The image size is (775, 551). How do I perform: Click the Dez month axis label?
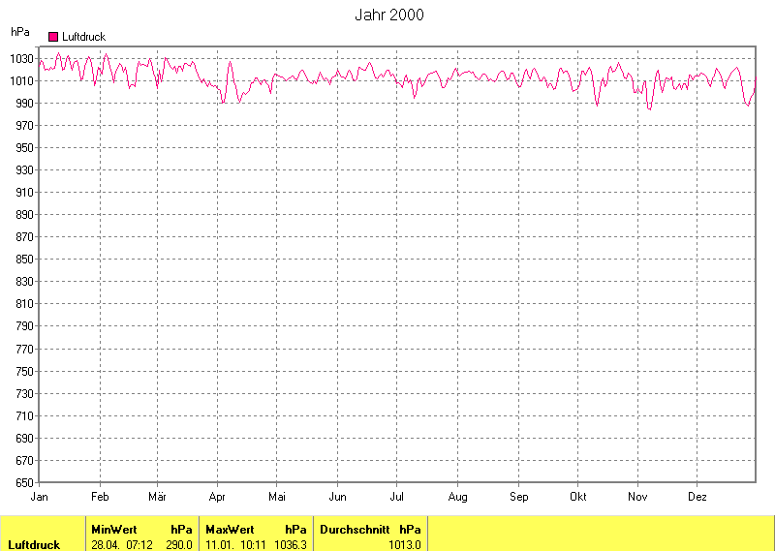697,497
